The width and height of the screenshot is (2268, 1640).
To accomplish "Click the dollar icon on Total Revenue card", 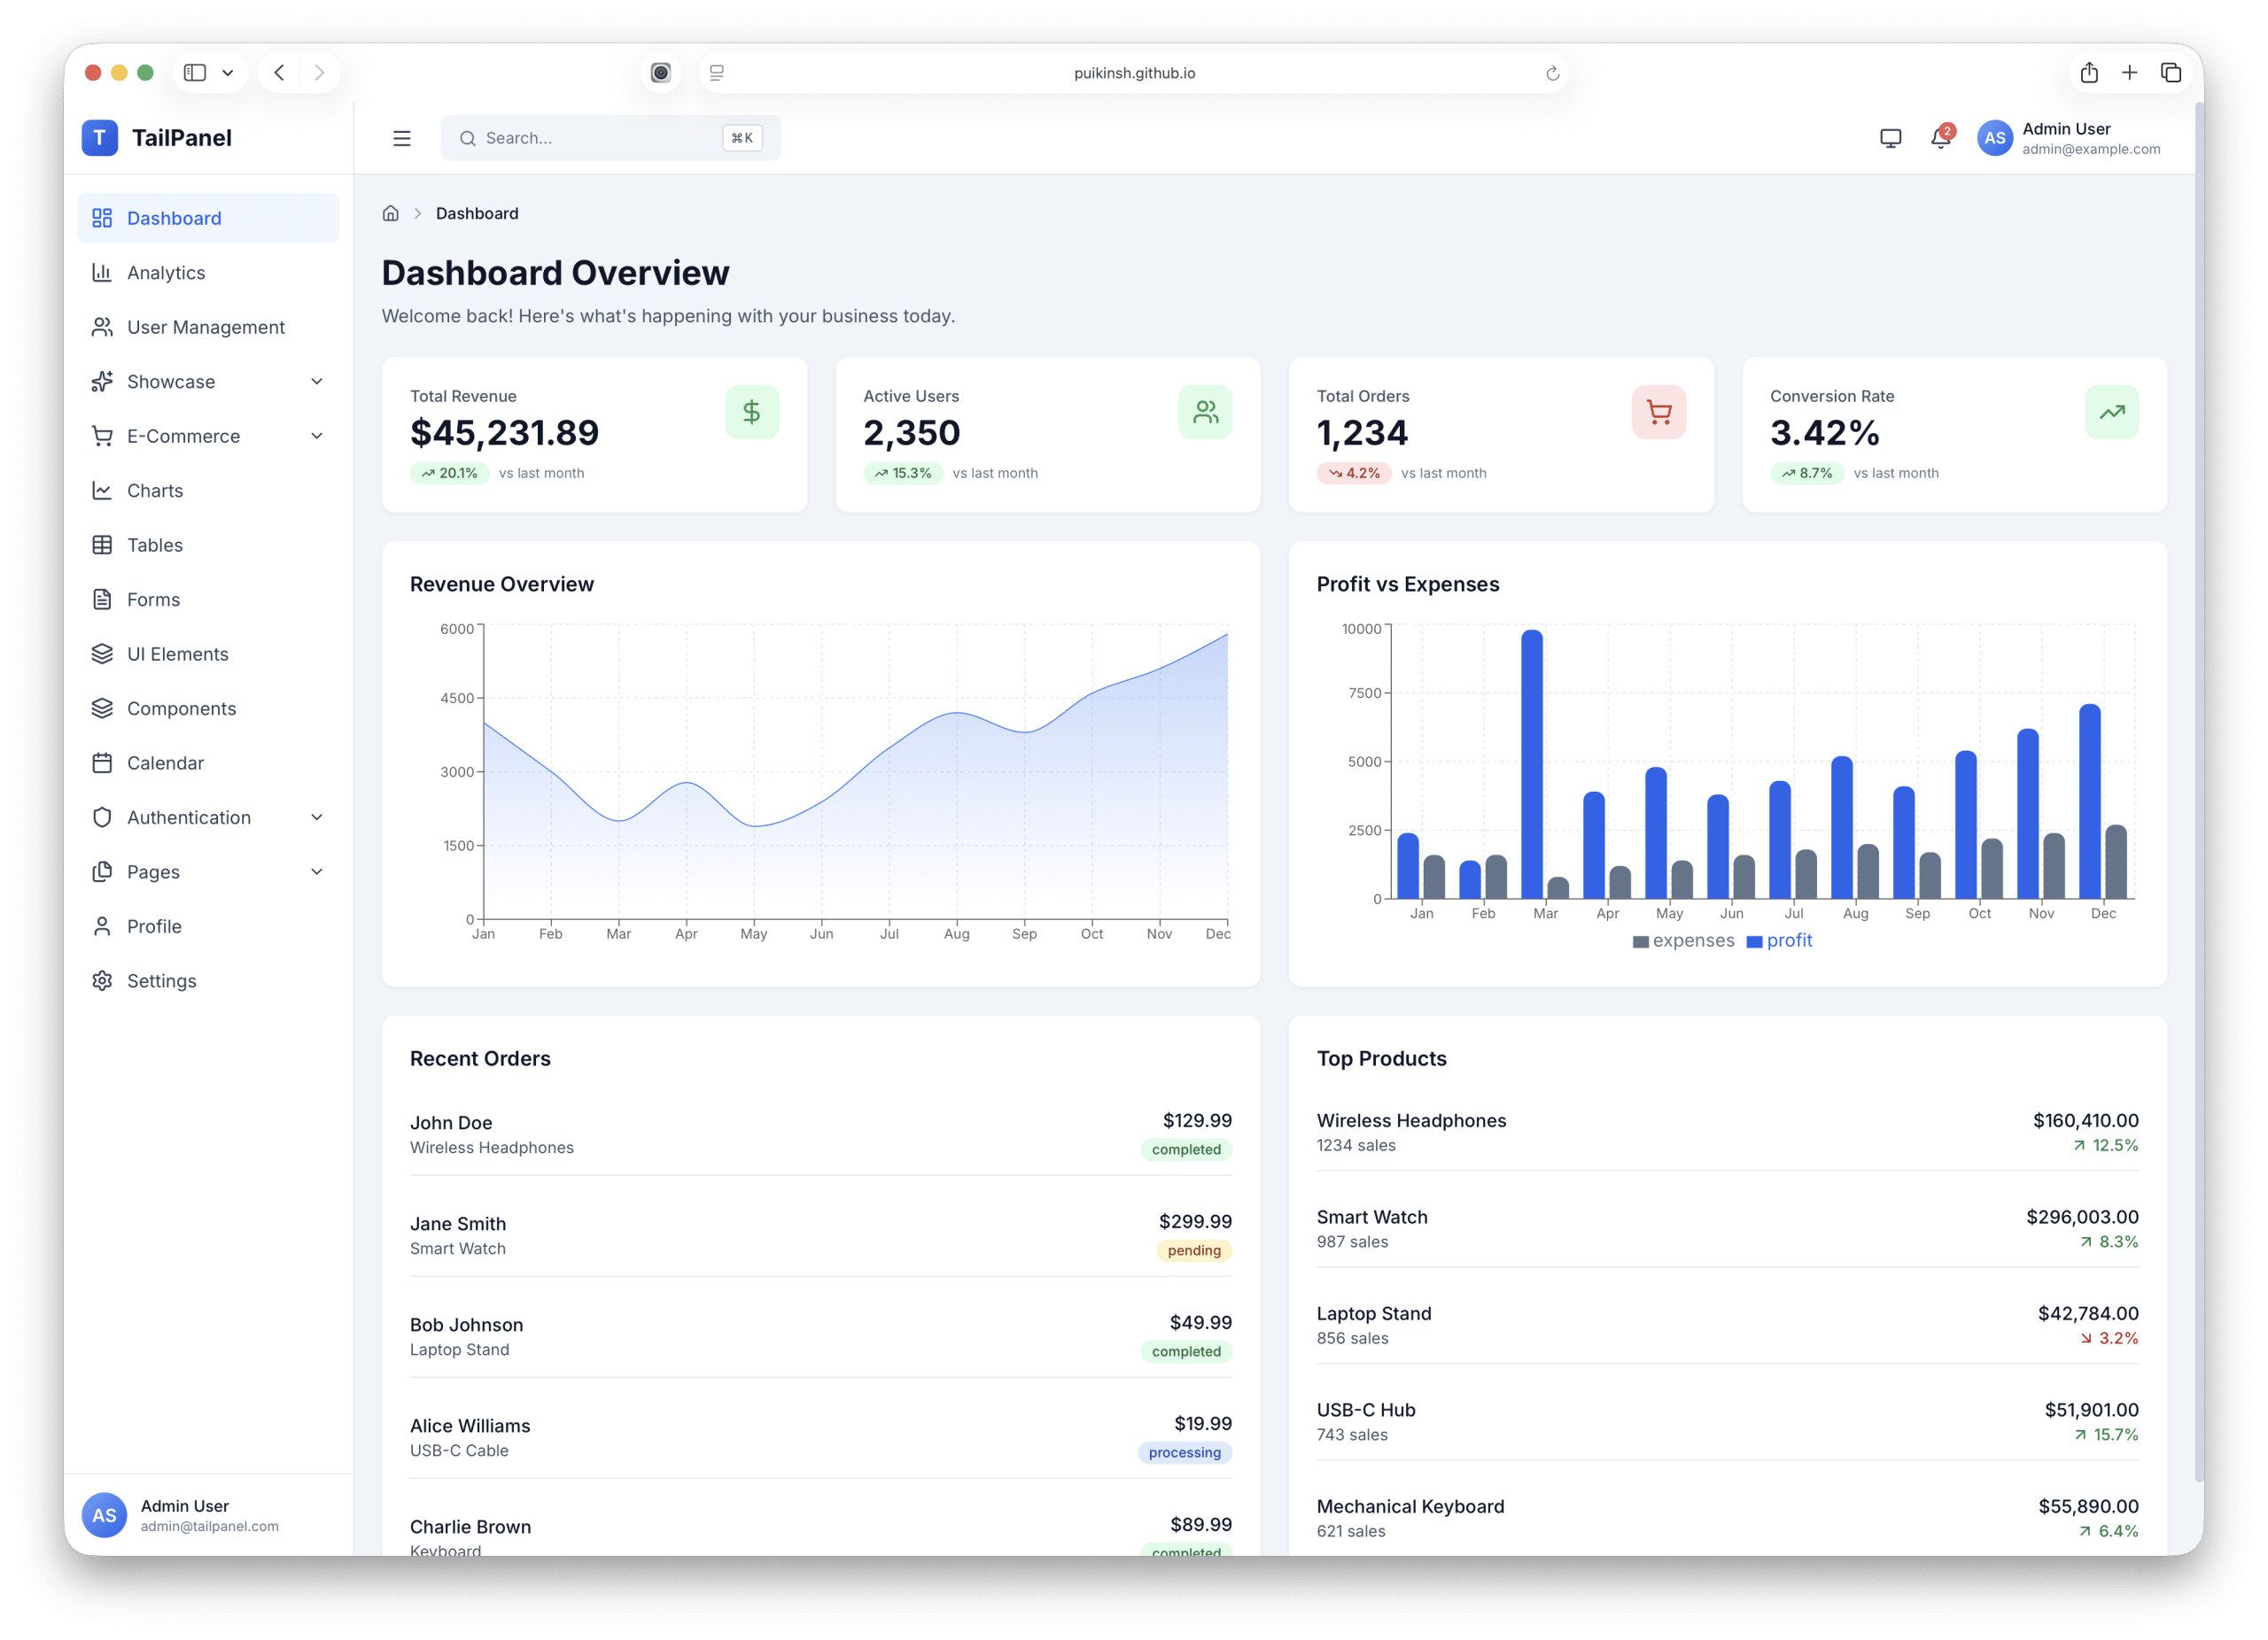I will 751,412.
